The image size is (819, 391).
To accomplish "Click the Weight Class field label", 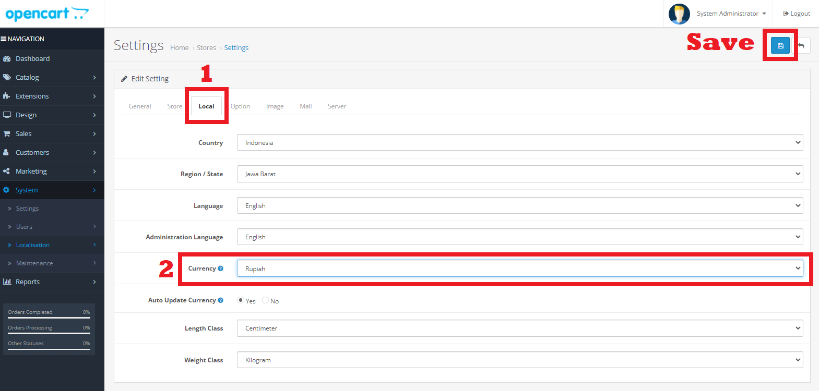I will pos(204,360).
